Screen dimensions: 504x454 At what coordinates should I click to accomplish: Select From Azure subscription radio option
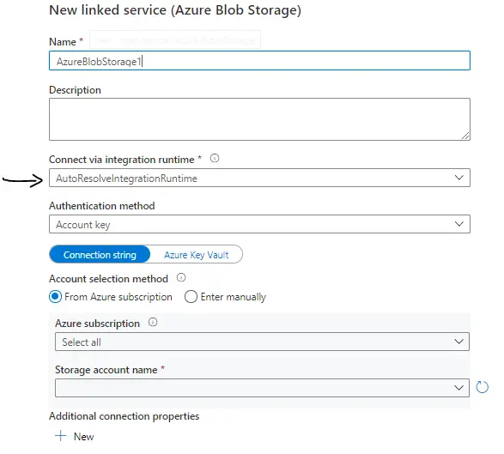(x=55, y=297)
